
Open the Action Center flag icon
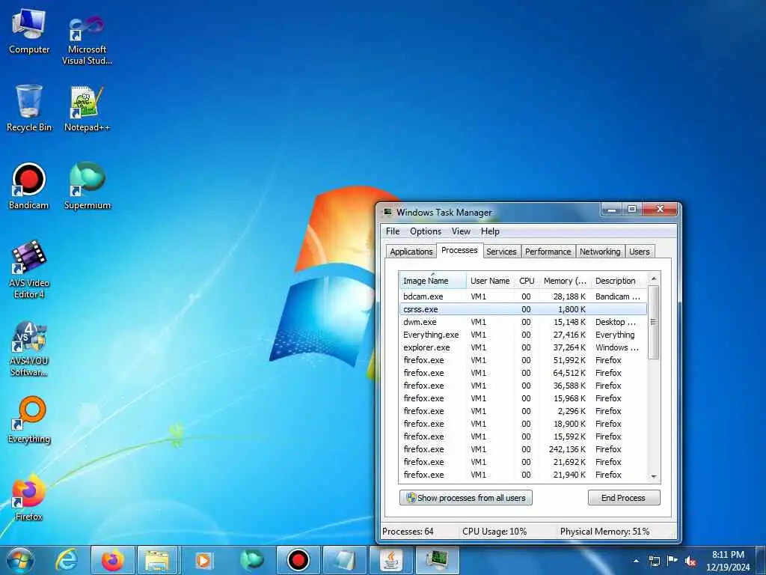[x=672, y=561]
